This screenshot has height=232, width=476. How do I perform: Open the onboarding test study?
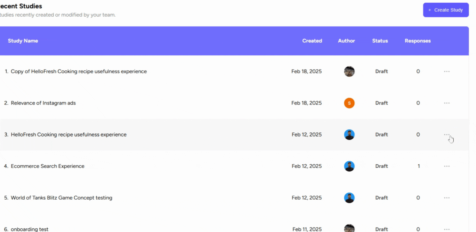point(30,229)
